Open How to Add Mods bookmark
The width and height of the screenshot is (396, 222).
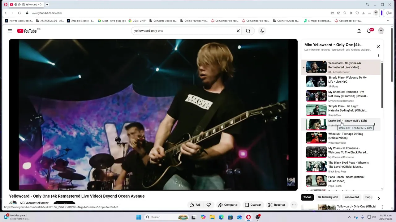click(19, 21)
